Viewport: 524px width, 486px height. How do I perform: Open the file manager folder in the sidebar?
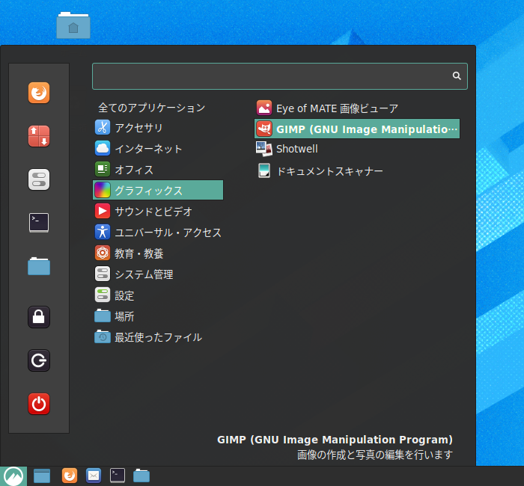(x=39, y=266)
